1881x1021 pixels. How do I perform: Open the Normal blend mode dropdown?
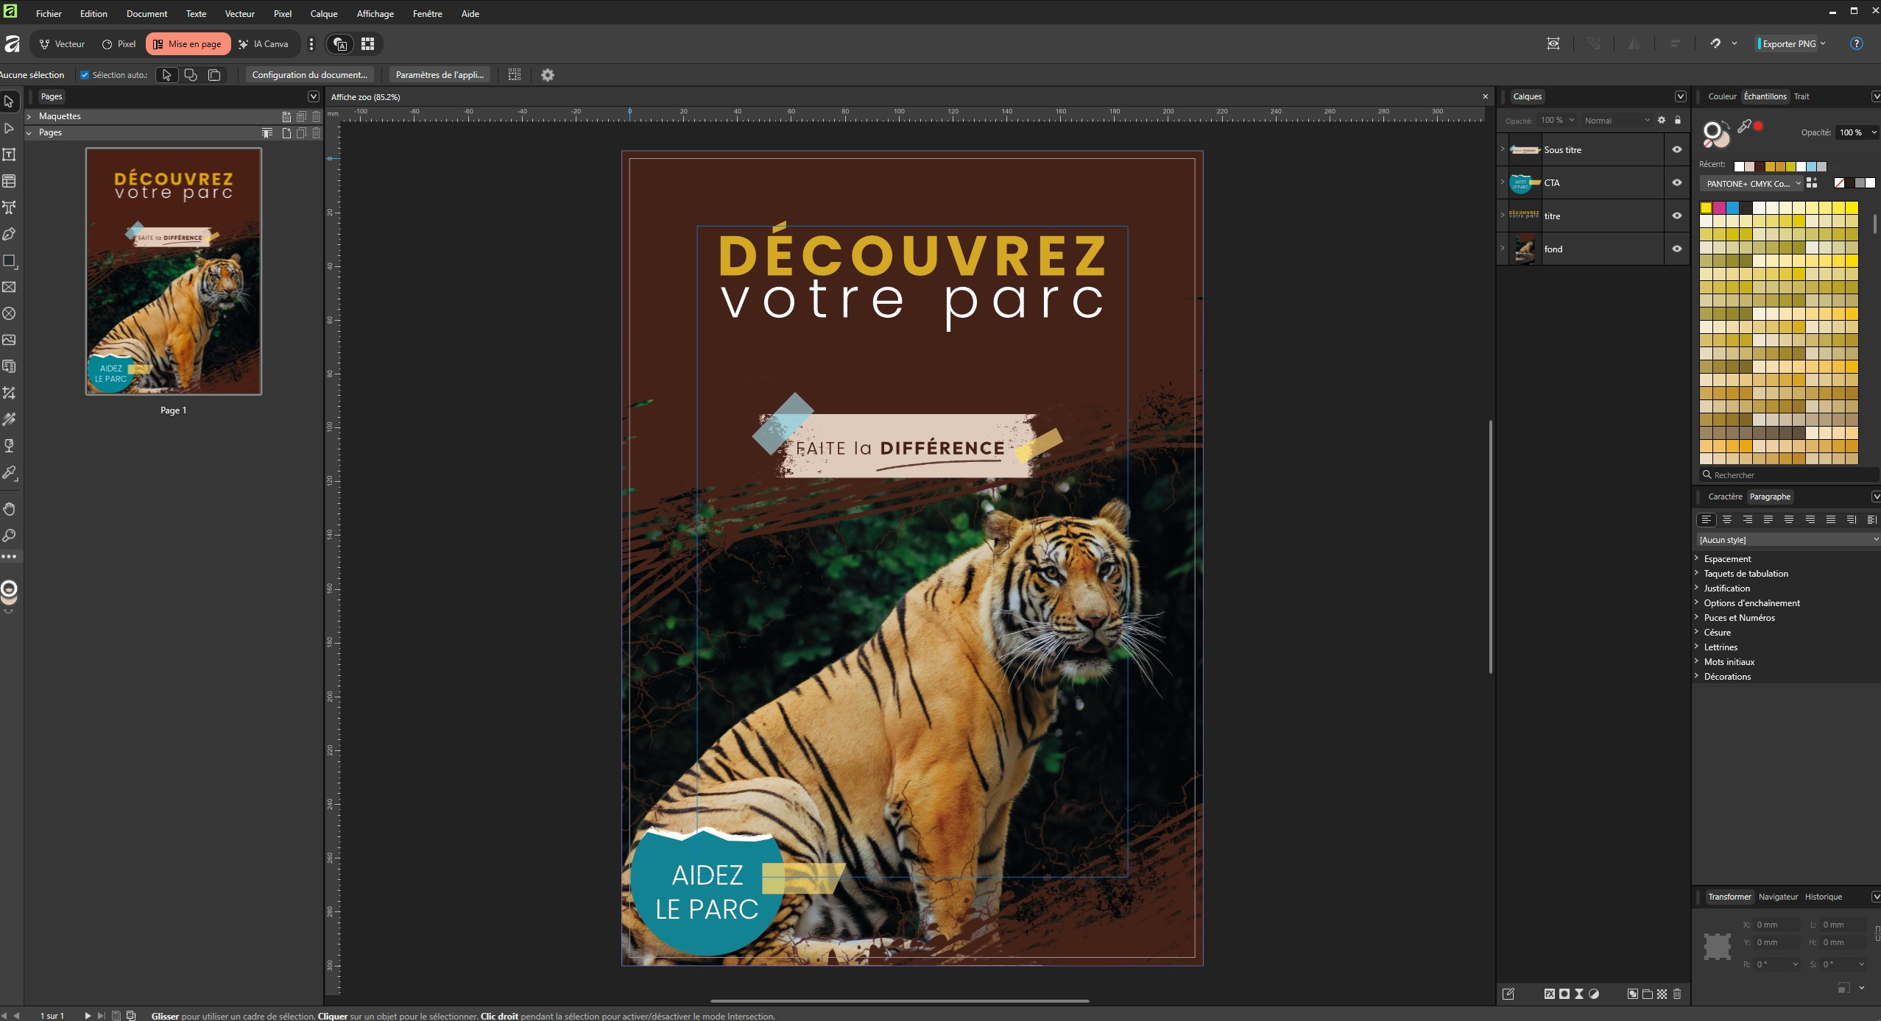point(1617,121)
